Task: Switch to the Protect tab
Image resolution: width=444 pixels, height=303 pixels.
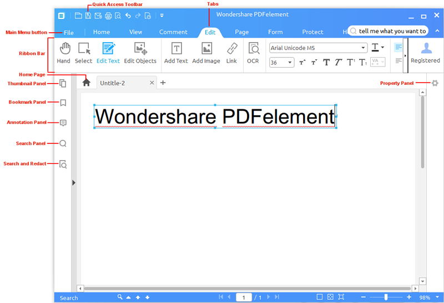Action: (x=312, y=32)
